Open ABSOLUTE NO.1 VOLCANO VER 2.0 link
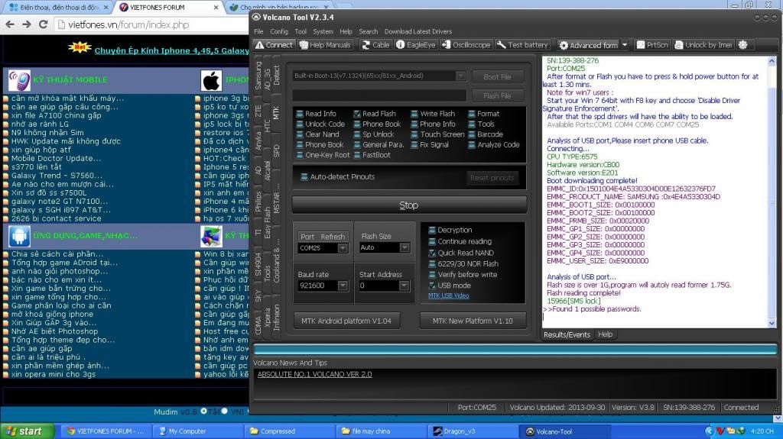 pyautogui.click(x=314, y=374)
